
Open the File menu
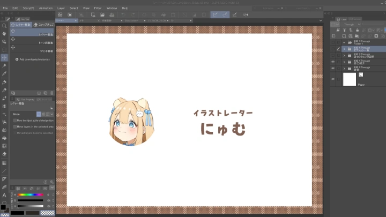[5, 8]
